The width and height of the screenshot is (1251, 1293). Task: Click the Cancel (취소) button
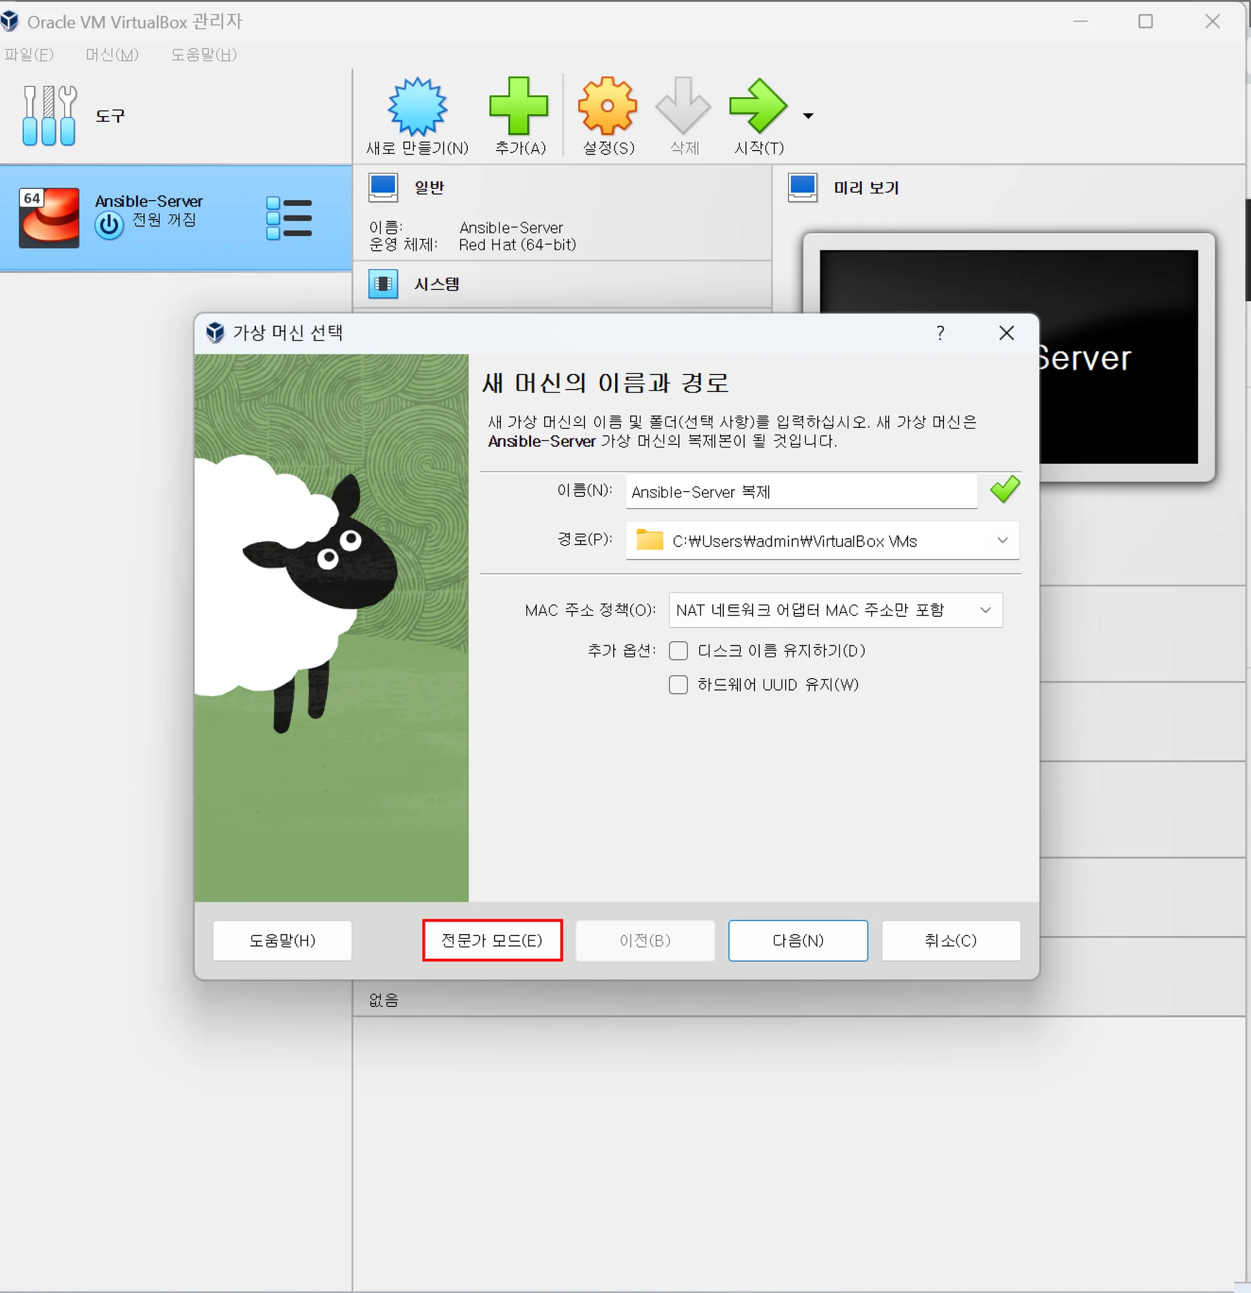pyautogui.click(x=951, y=941)
